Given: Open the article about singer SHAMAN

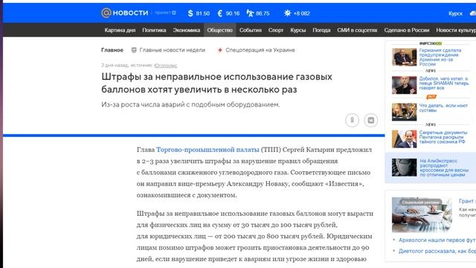Looking at the screenshot, I should click(444, 83).
